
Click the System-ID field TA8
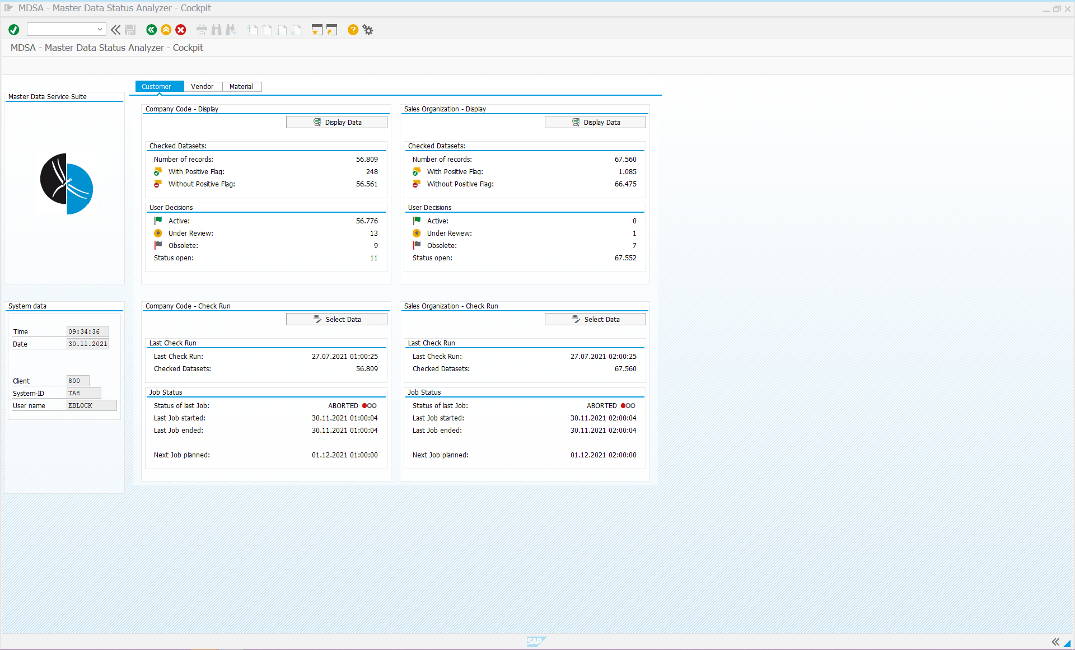click(84, 393)
